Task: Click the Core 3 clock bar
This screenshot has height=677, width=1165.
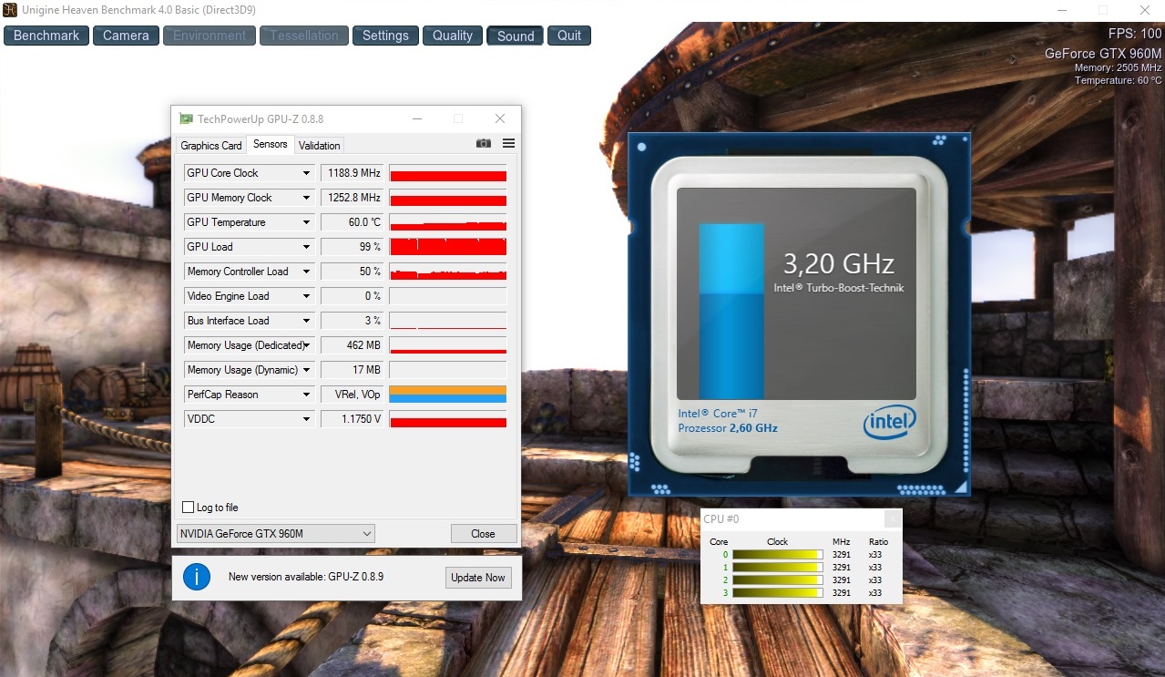Action: [x=777, y=592]
